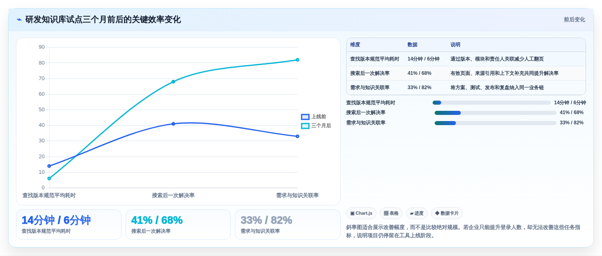Select the 进度 tag chip

tap(417, 213)
